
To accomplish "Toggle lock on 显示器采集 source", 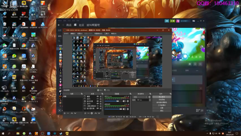I will pos(101,108).
